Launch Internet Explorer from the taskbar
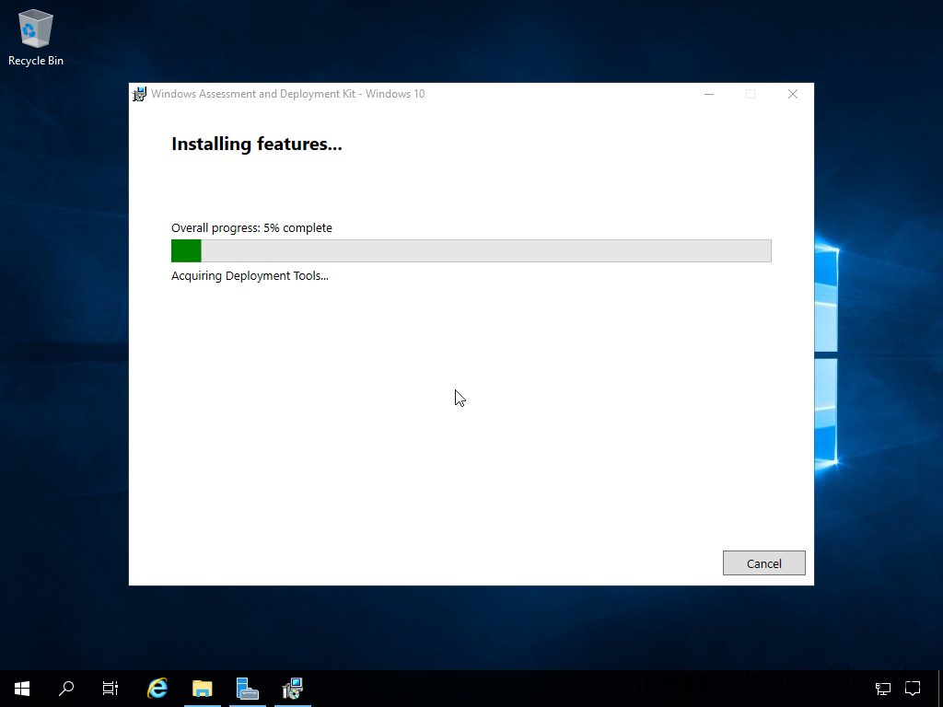Image resolution: width=943 pixels, height=707 pixels. point(157,689)
